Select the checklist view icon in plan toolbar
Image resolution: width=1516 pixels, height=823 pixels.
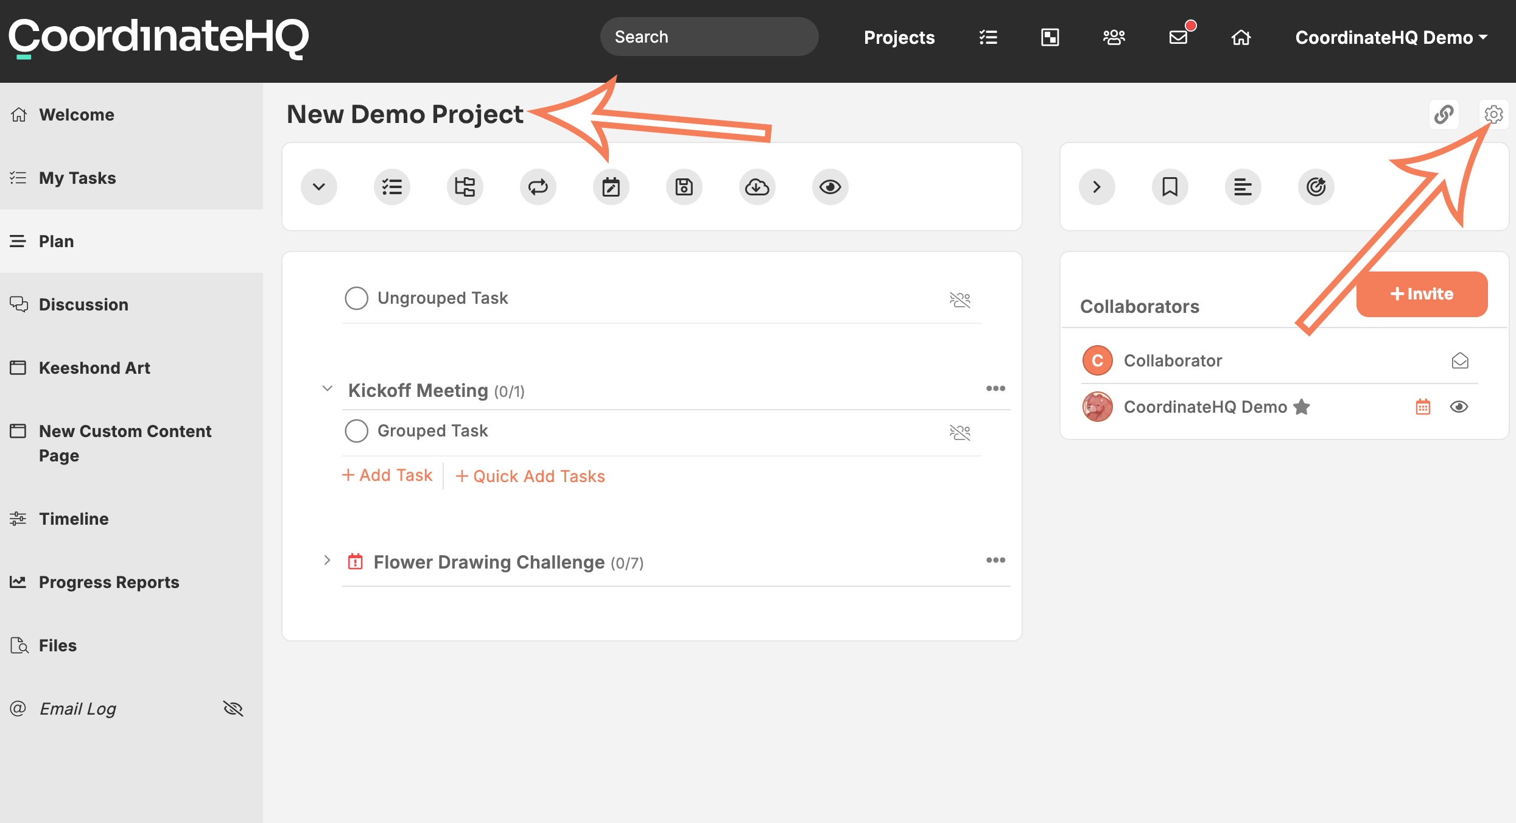pos(392,187)
